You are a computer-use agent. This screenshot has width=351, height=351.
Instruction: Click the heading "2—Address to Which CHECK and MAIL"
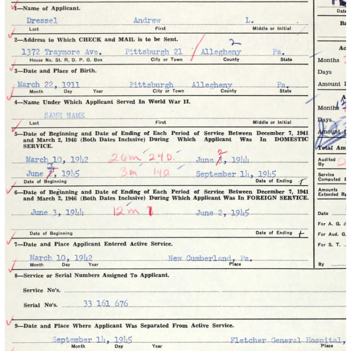tap(96, 39)
